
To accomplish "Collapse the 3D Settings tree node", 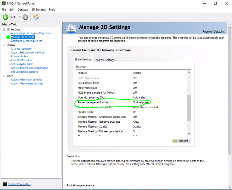I will click(x=4, y=30).
